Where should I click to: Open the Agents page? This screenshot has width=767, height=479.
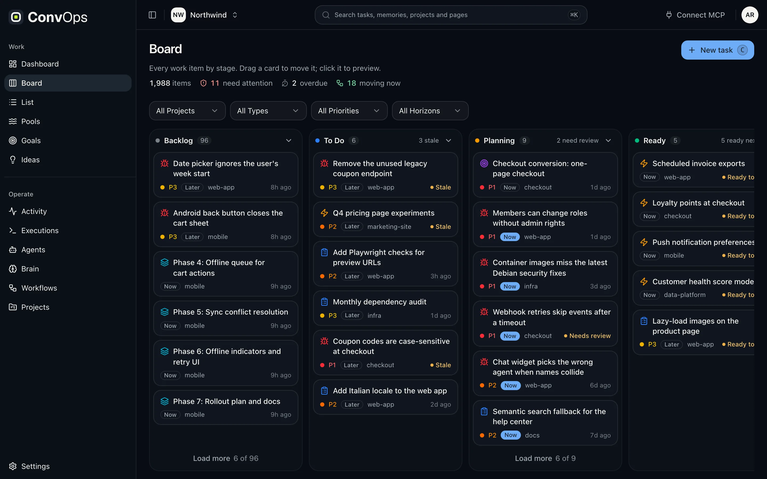tap(68, 250)
